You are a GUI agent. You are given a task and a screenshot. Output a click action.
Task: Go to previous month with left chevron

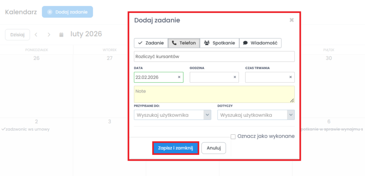point(36,34)
